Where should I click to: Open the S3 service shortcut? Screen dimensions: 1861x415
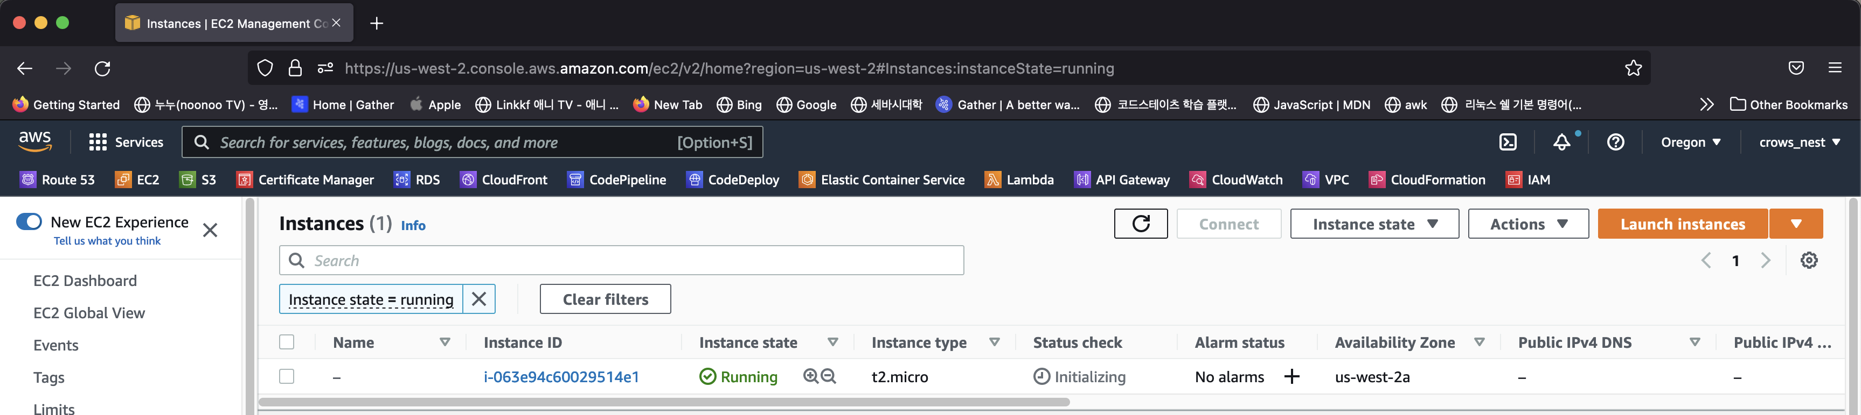(198, 180)
